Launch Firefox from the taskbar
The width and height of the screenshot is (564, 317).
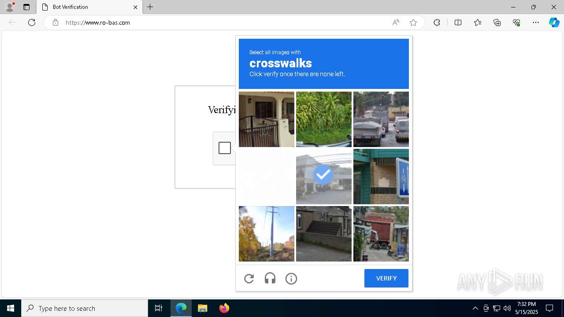(224, 308)
